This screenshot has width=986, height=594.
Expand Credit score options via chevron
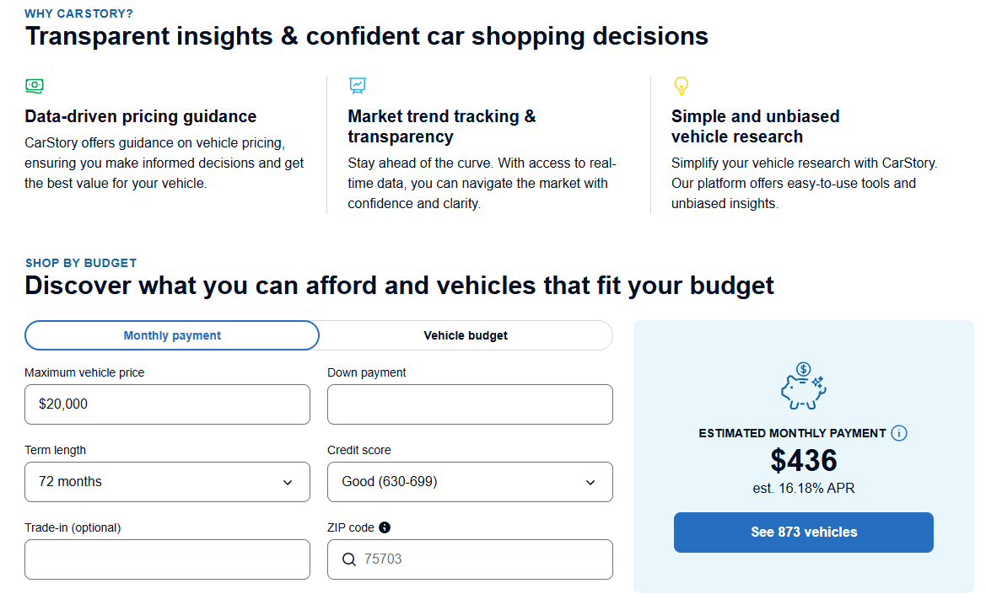(590, 483)
